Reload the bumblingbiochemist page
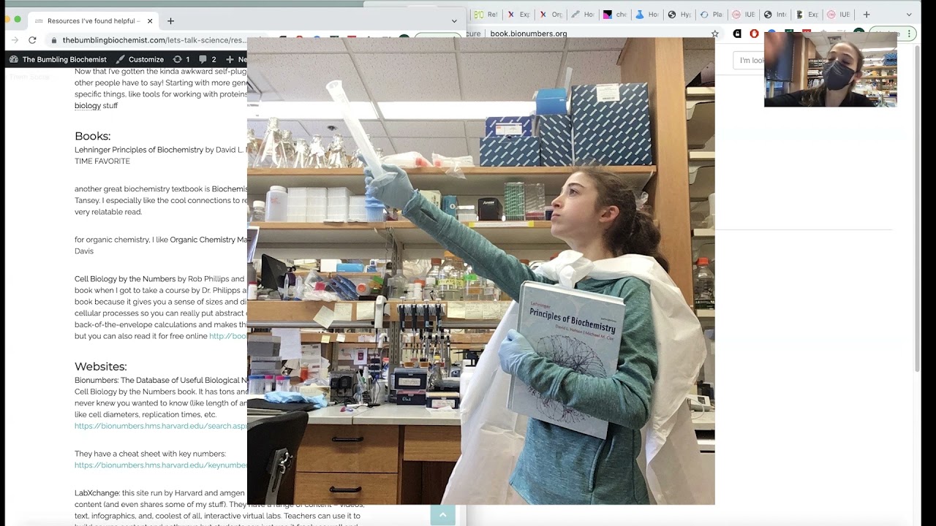Viewport: 936px width, 526px height. (32, 40)
